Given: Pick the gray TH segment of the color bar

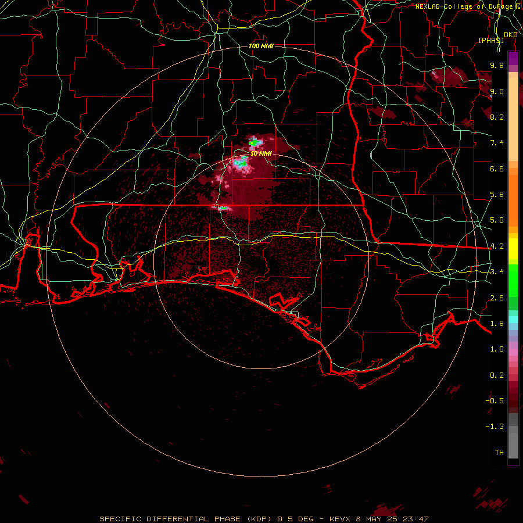Looking at the screenshot, I should tap(513, 445).
